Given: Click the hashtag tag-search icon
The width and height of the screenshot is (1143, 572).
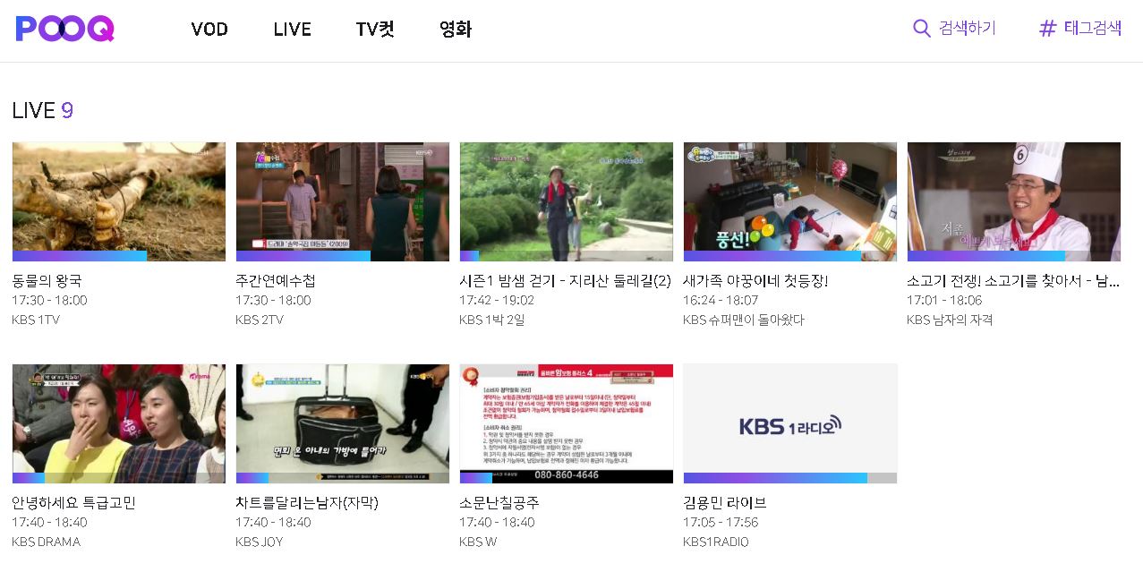Looking at the screenshot, I should pos(1047,29).
